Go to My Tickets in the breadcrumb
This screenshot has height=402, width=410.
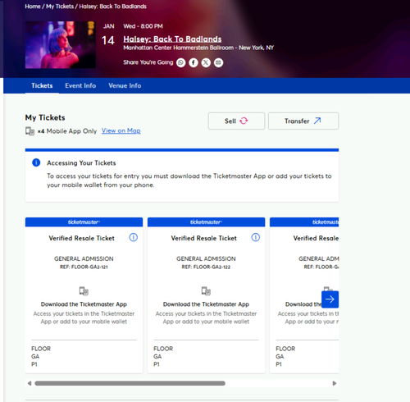(x=60, y=7)
